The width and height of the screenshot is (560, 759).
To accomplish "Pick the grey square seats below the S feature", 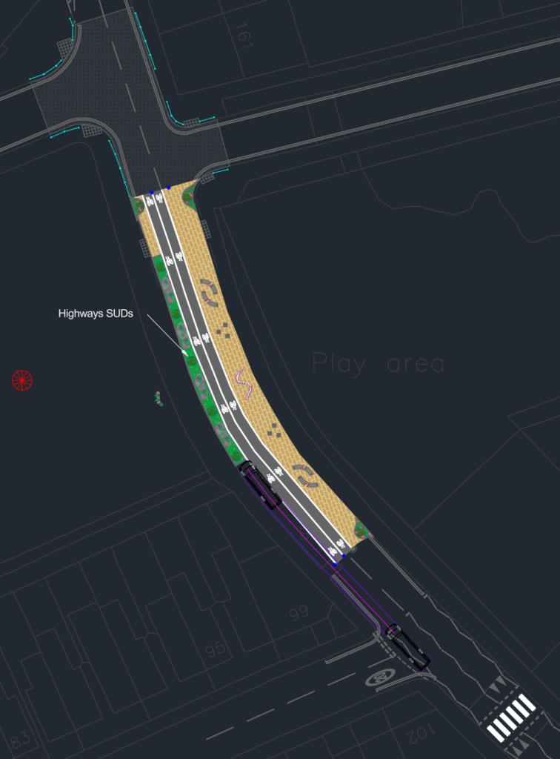I will click(x=275, y=431).
